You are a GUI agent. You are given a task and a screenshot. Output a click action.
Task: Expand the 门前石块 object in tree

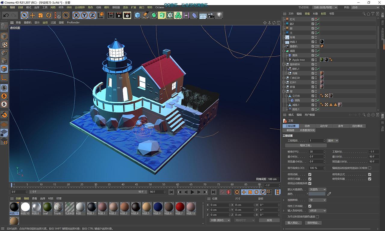tap(284, 78)
